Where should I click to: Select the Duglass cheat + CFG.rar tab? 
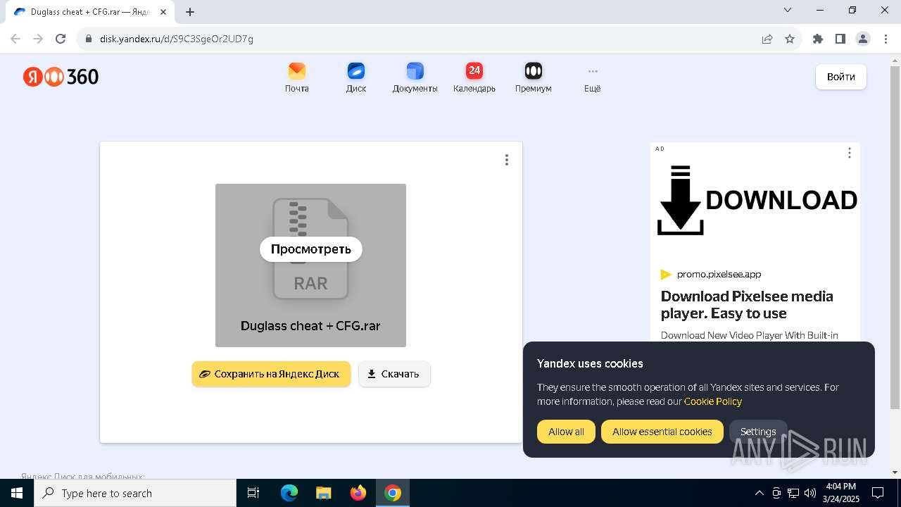(x=90, y=12)
